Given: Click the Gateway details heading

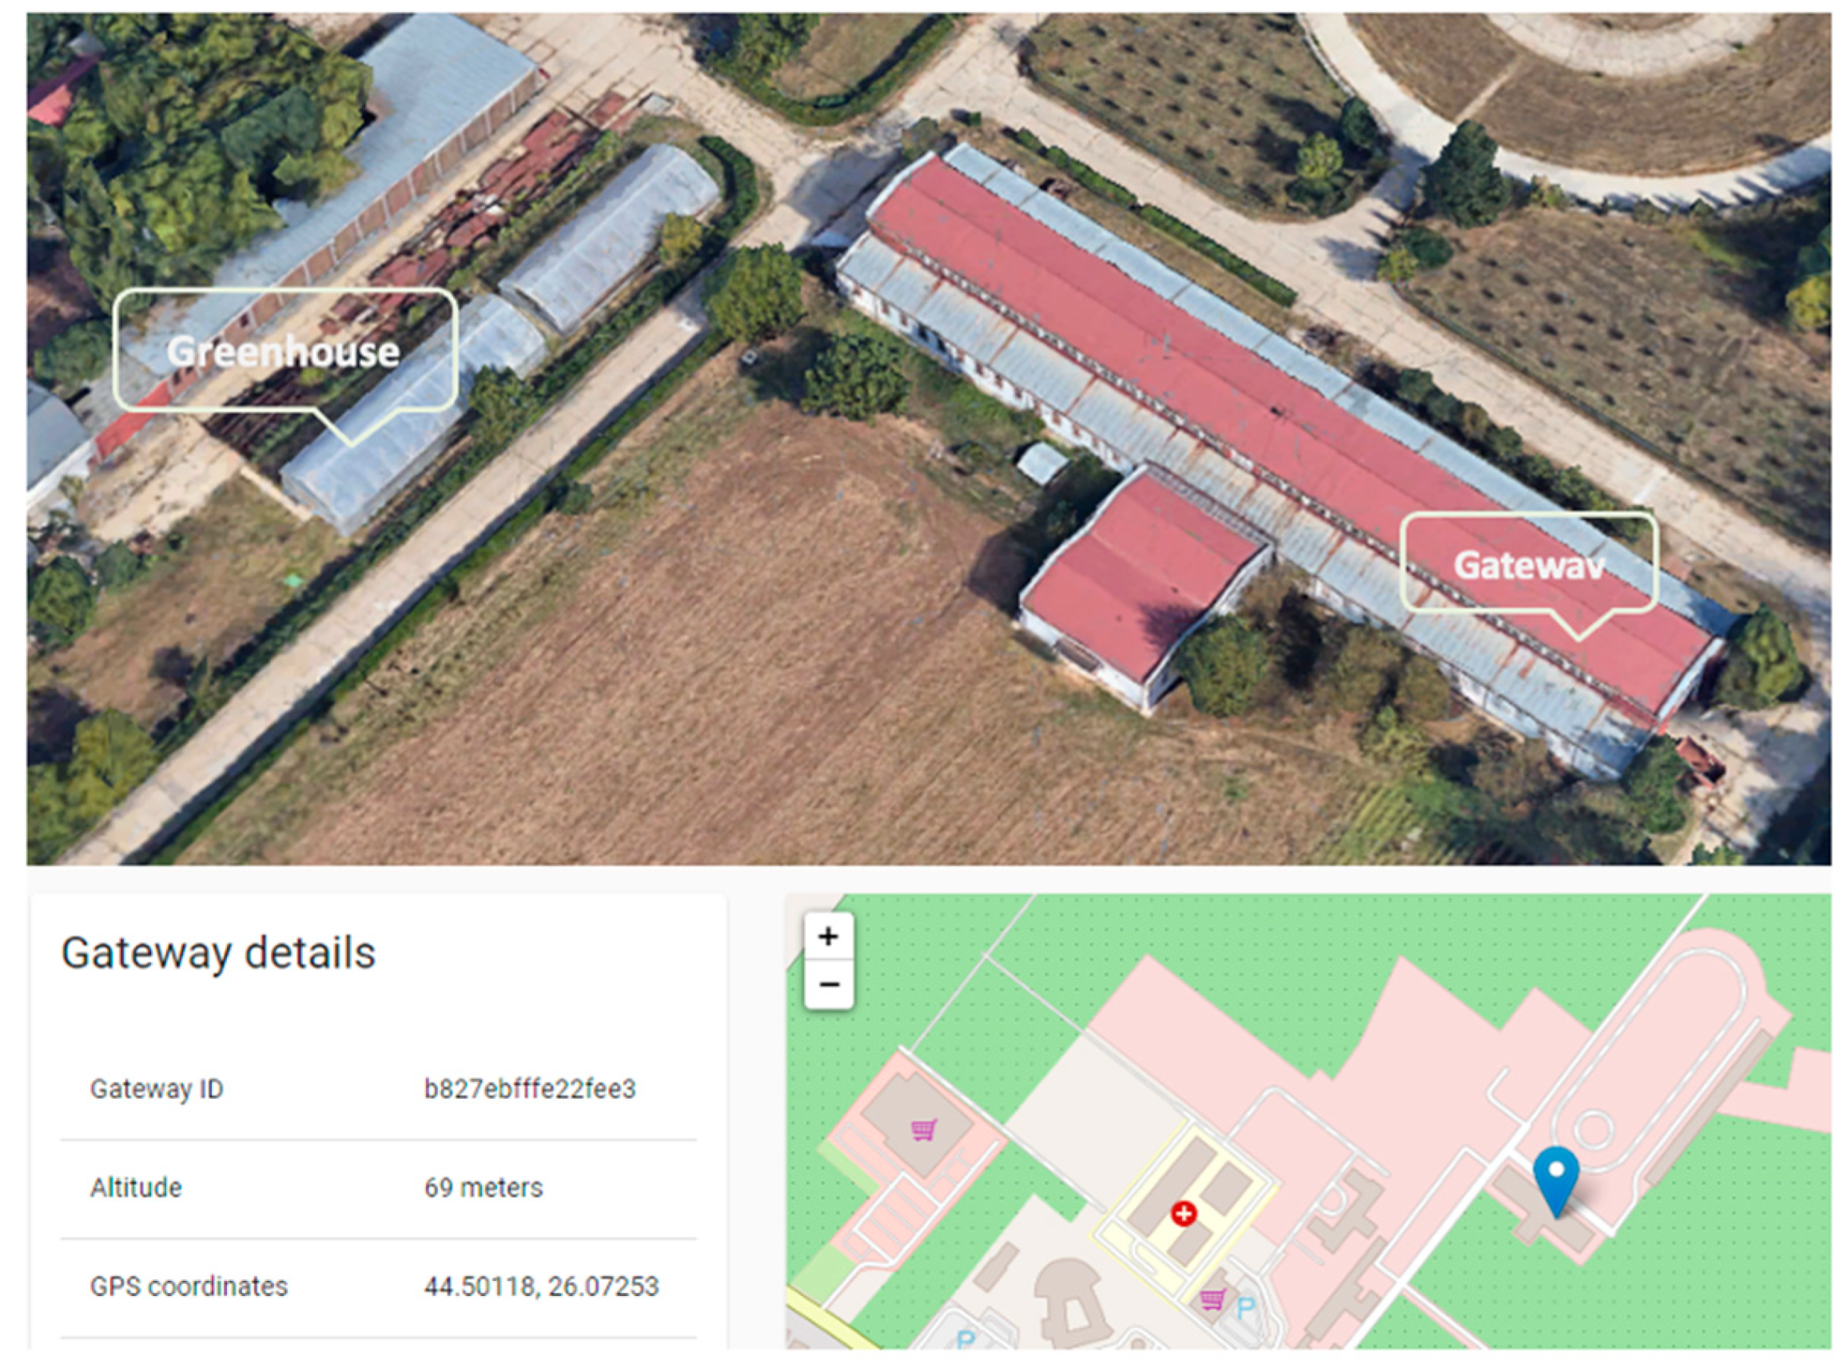Looking at the screenshot, I should (x=218, y=952).
